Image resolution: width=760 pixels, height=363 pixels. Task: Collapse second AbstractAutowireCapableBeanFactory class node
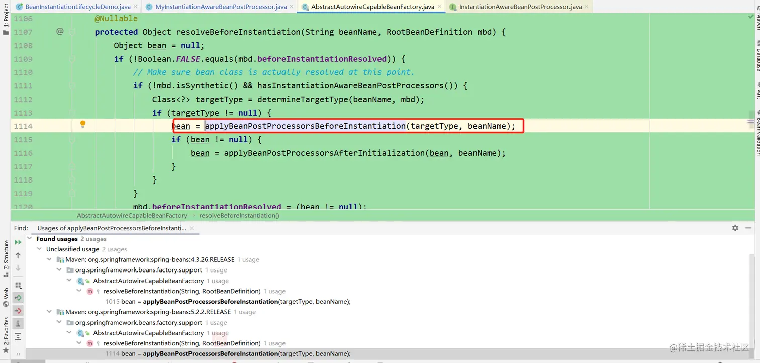(70, 333)
